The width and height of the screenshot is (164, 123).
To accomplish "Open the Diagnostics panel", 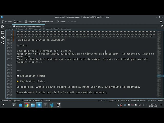I will coord(15,100).
